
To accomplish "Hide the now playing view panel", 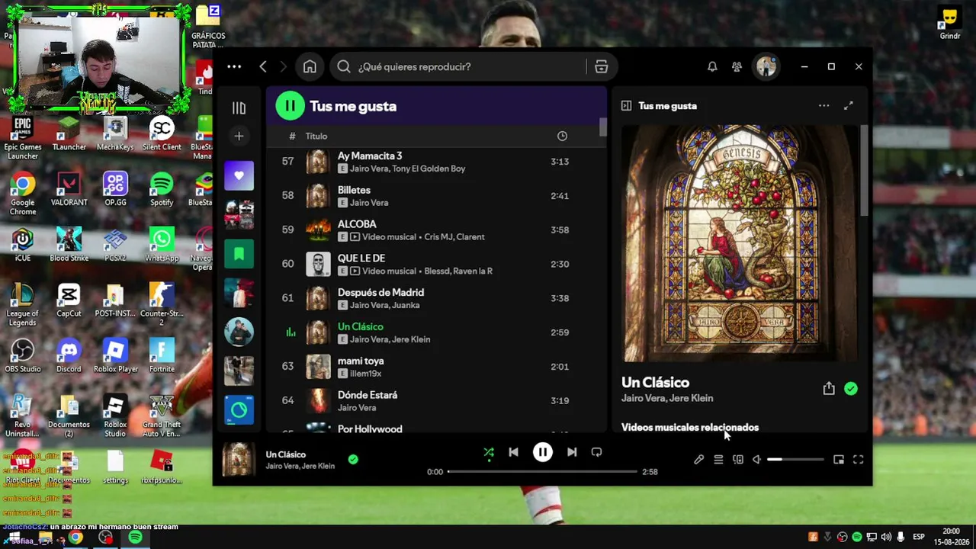I will pos(626,106).
